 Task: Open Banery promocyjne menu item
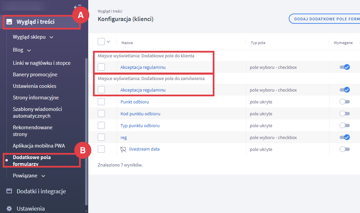pos(35,75)
